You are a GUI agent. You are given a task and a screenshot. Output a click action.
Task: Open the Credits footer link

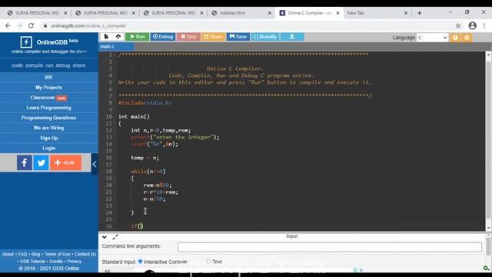pyautogui.click(x=56, y=262)
